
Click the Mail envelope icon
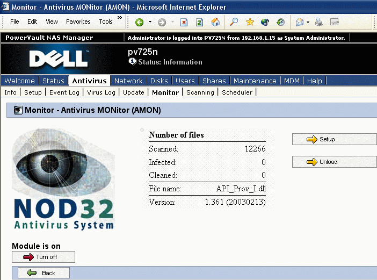(299, 22)
